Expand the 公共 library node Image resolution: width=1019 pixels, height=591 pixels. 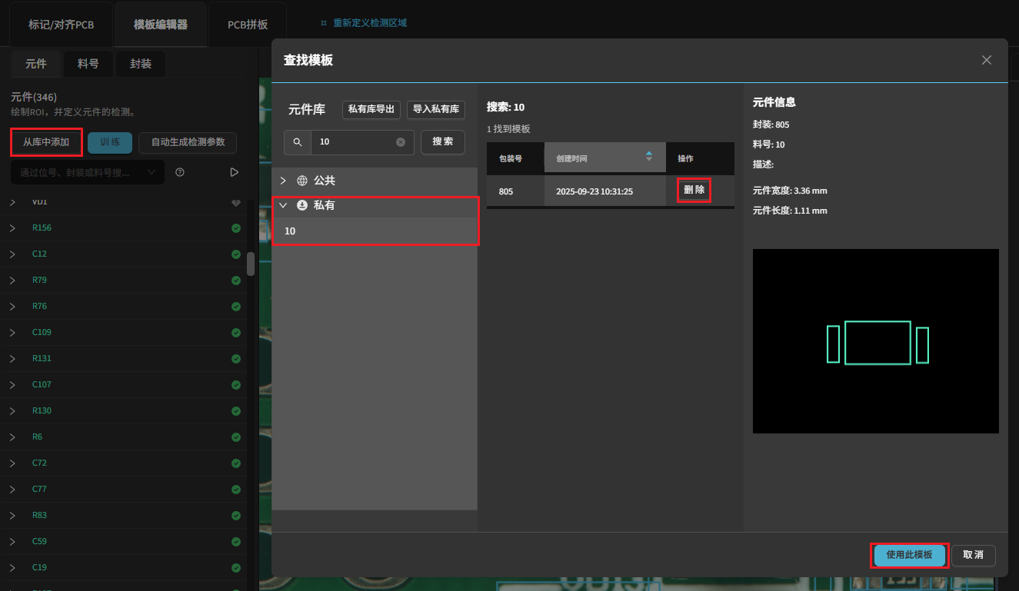pyautogui.click(x=283, y=181)
